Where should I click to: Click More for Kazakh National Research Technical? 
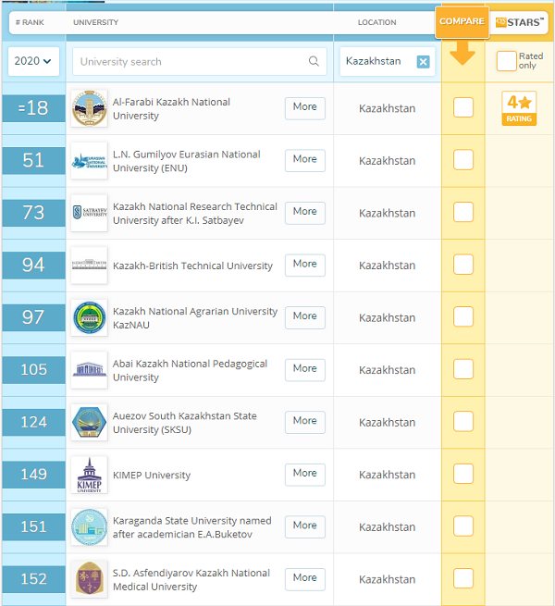[305, 213]
